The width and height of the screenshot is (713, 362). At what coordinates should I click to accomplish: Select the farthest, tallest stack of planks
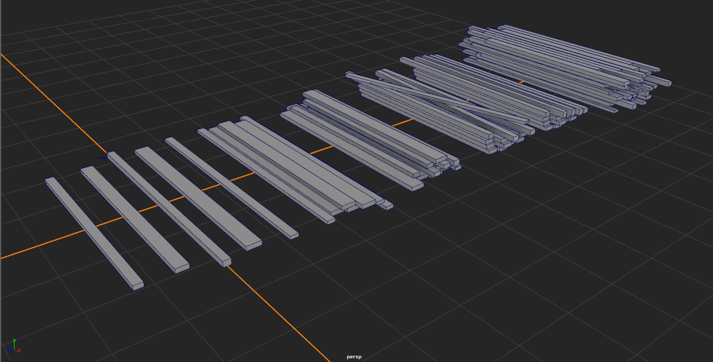(x=565, y=68)
